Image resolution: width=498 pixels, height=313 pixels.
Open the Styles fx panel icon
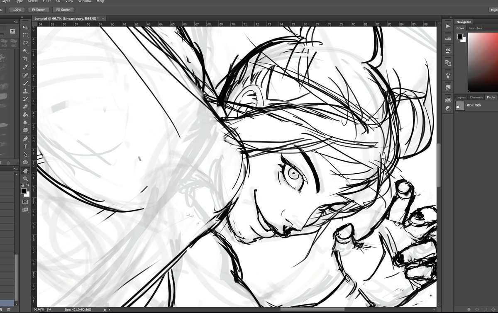[448, 88]
